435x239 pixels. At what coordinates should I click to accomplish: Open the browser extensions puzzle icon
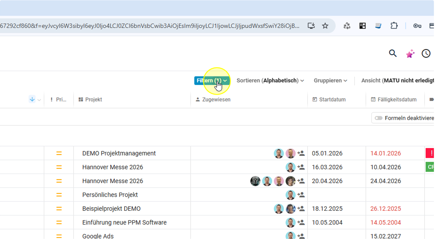[394, 26]
